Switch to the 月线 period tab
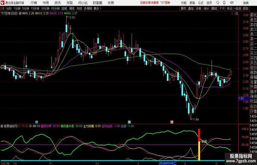257x165 pixels. (79, 8)
